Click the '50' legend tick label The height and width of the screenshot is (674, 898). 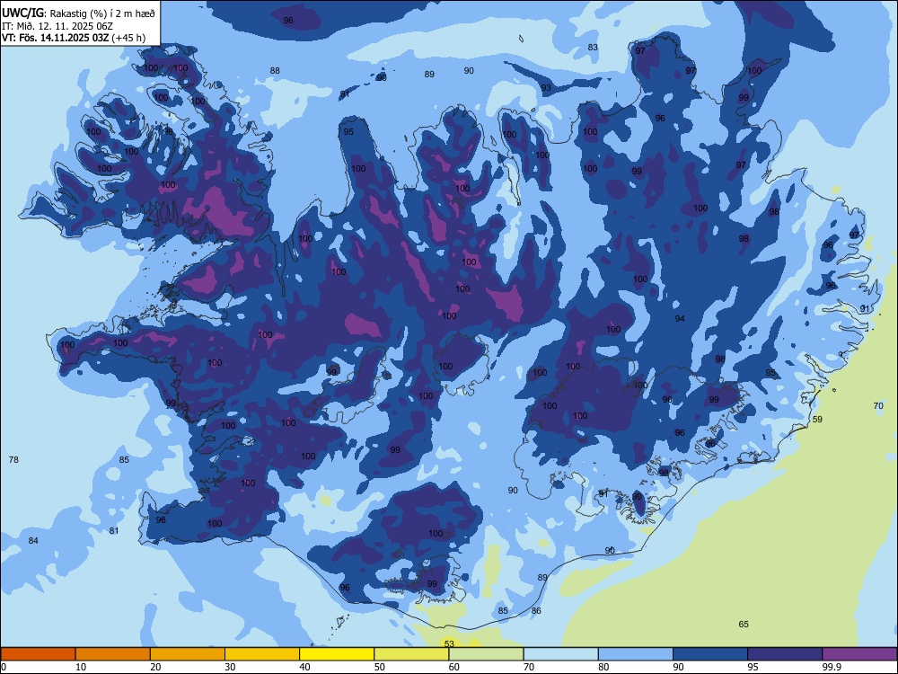pyautogui.click(x=380, y=667)
